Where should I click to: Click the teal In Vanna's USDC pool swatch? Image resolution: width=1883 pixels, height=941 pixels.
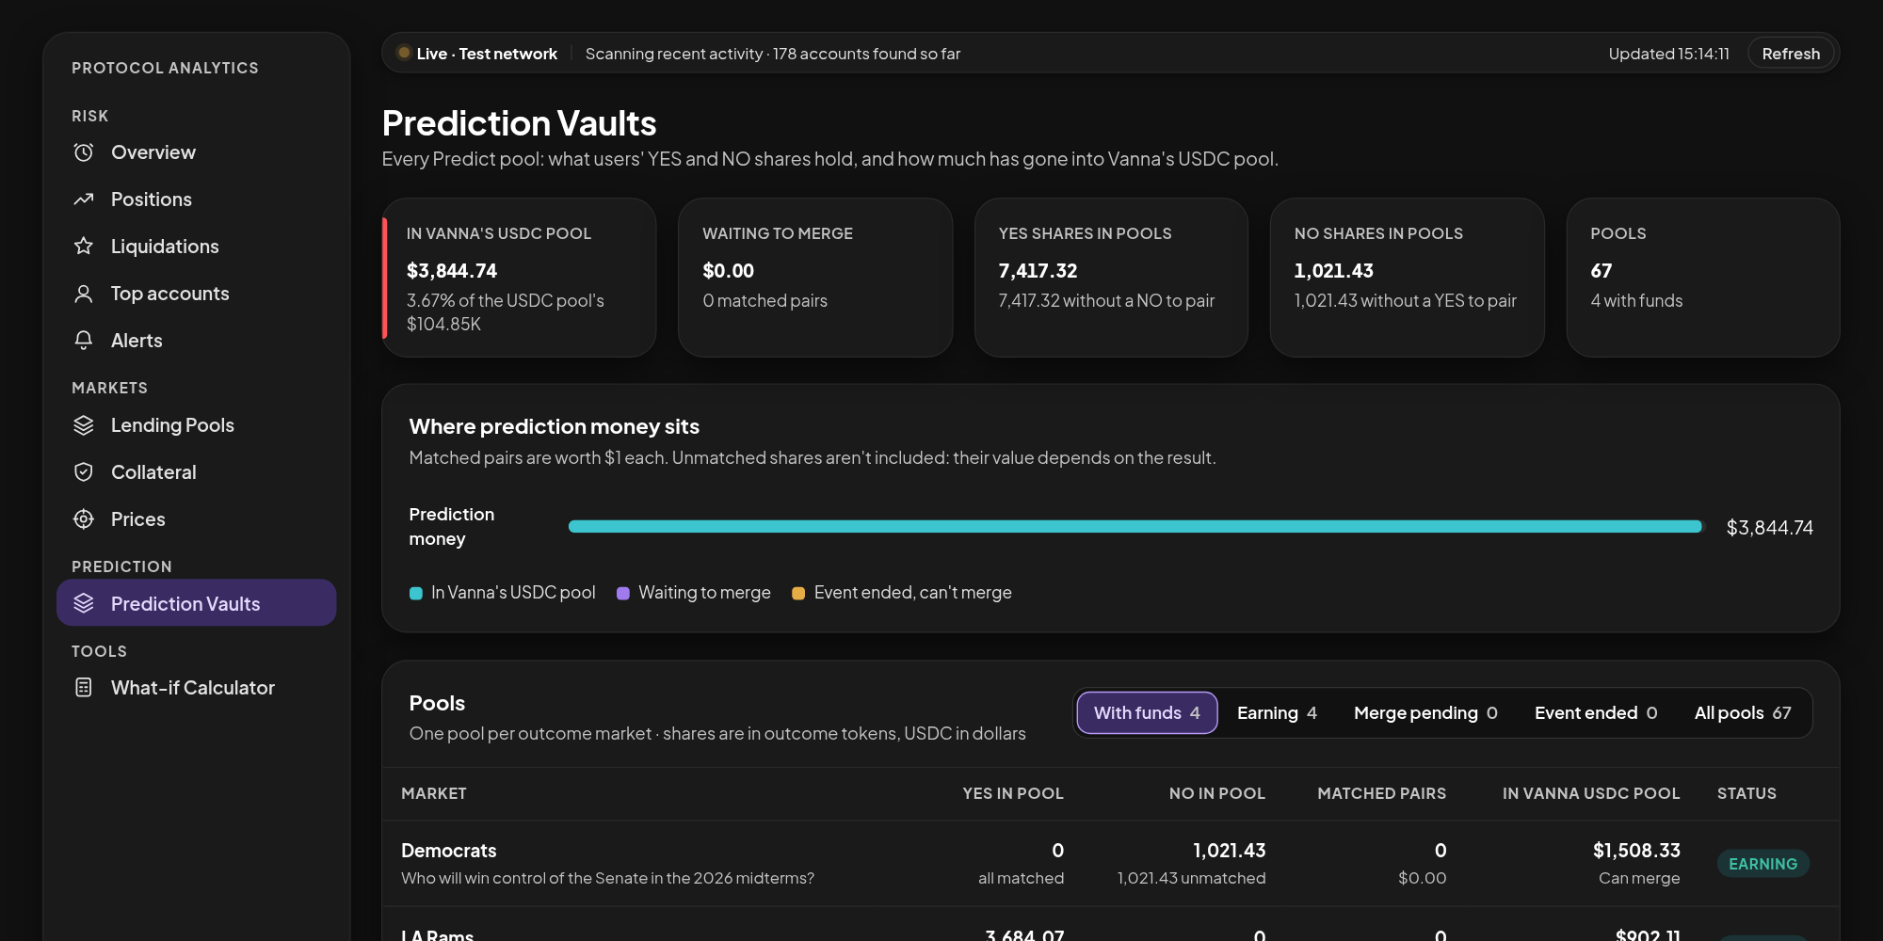tap(416, 593)
